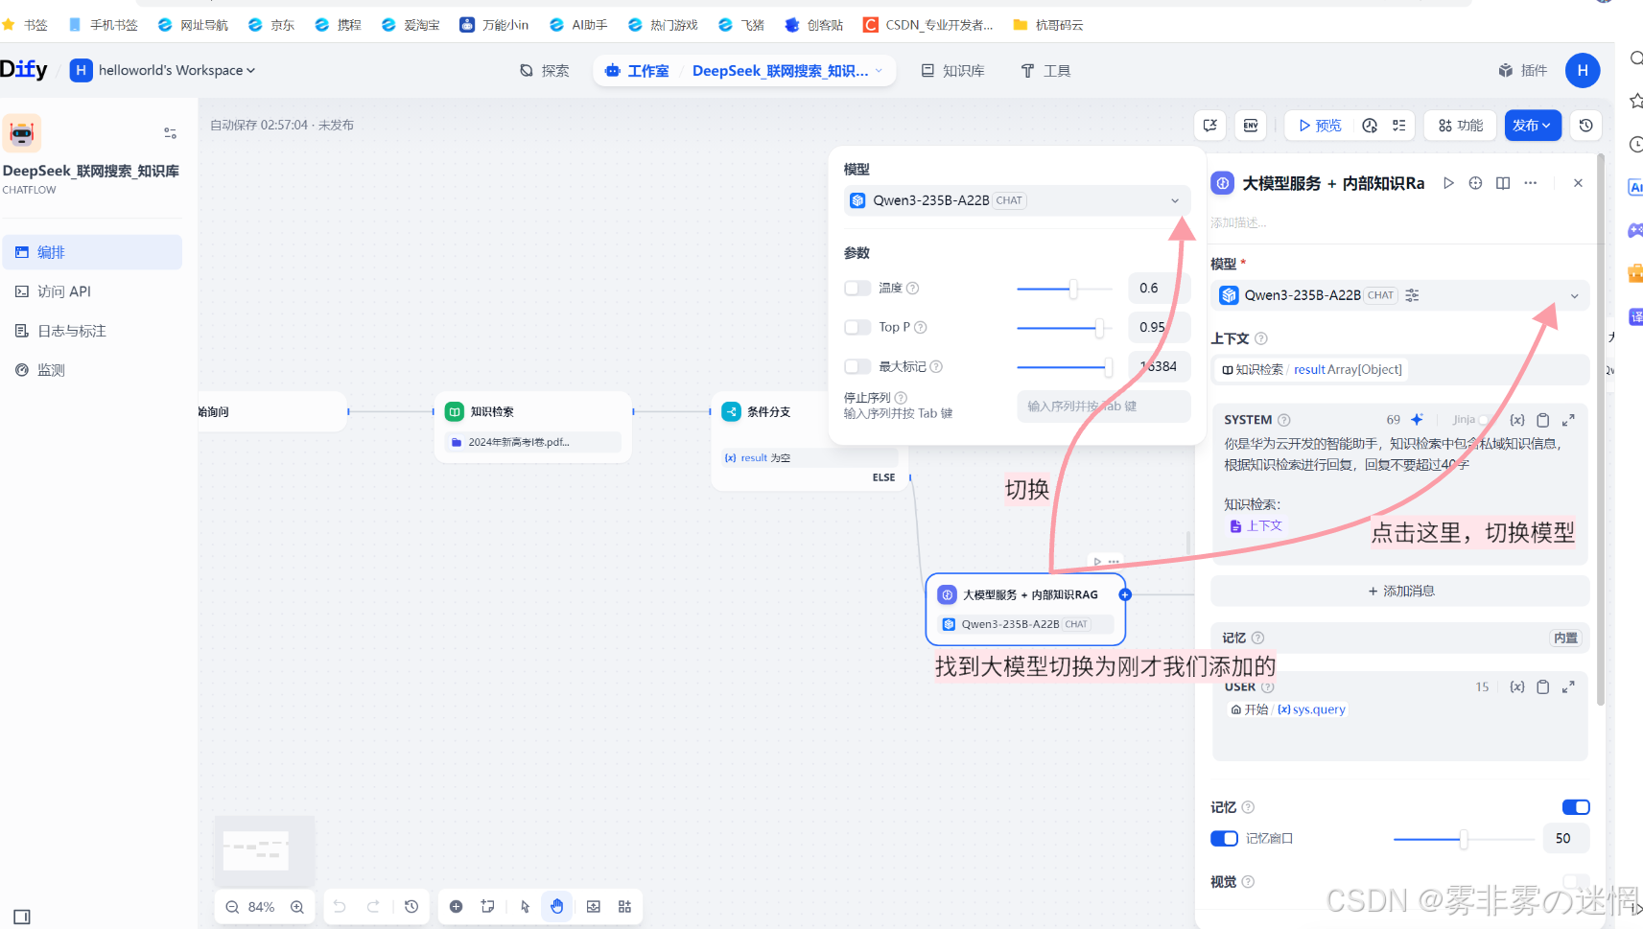Open run history icon next to 预览
This screenshot has height=929, width=1643.
[1370, 126]
